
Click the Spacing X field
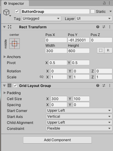[59, 105]
